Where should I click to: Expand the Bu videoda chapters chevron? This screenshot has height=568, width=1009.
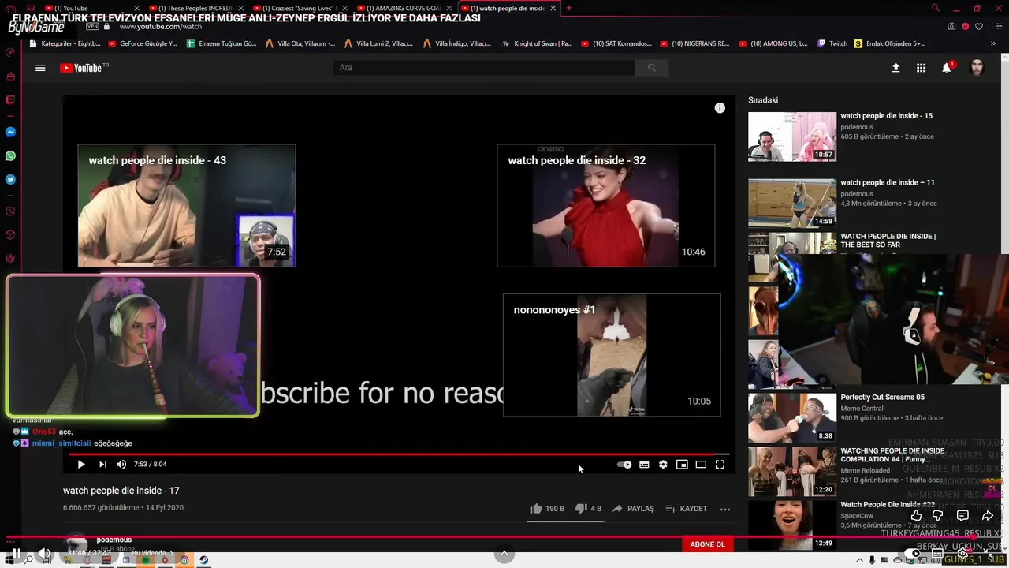pyautogui.click(x=170, y=553)
